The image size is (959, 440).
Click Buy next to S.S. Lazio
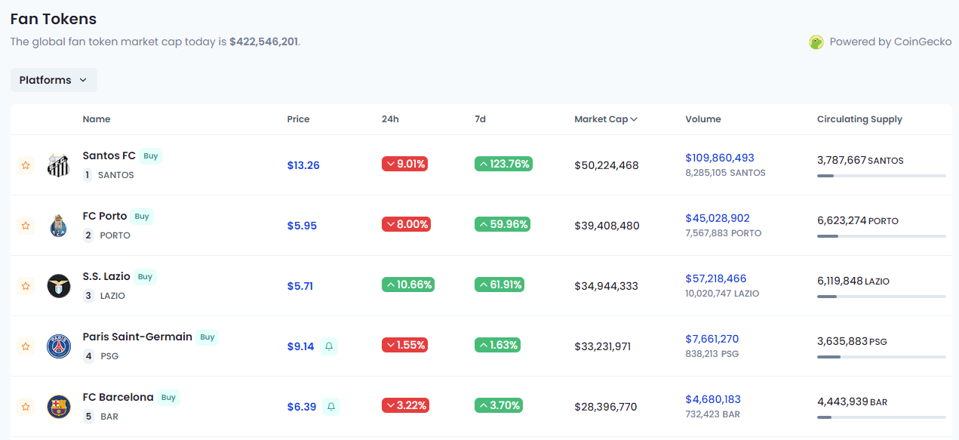(145, 277)
